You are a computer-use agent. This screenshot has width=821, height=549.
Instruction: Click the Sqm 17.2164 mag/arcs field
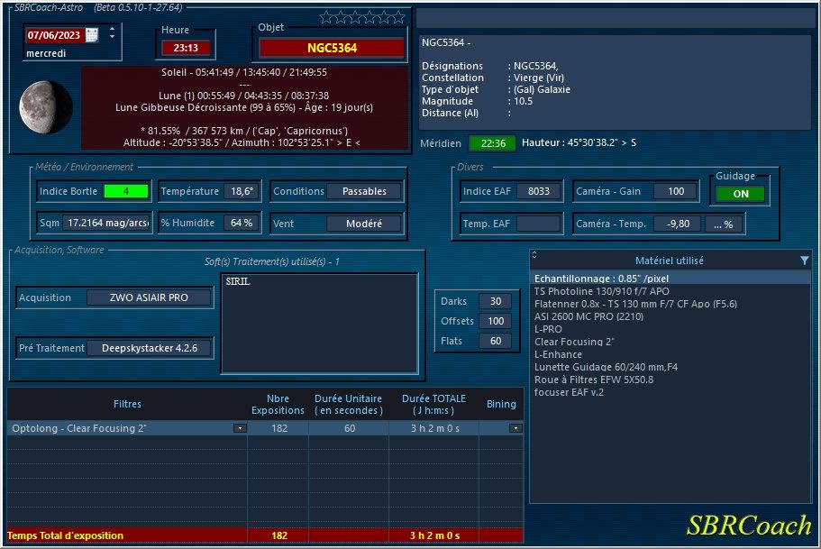coord(107,223)
